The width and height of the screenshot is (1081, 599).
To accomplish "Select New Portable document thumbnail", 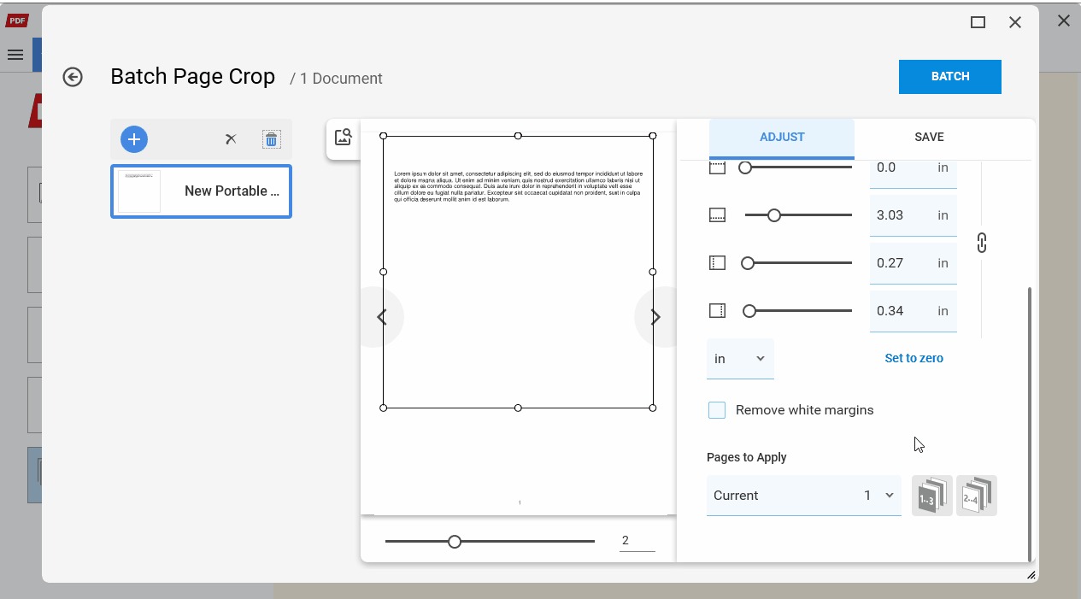I will click(x=202, y=191).
